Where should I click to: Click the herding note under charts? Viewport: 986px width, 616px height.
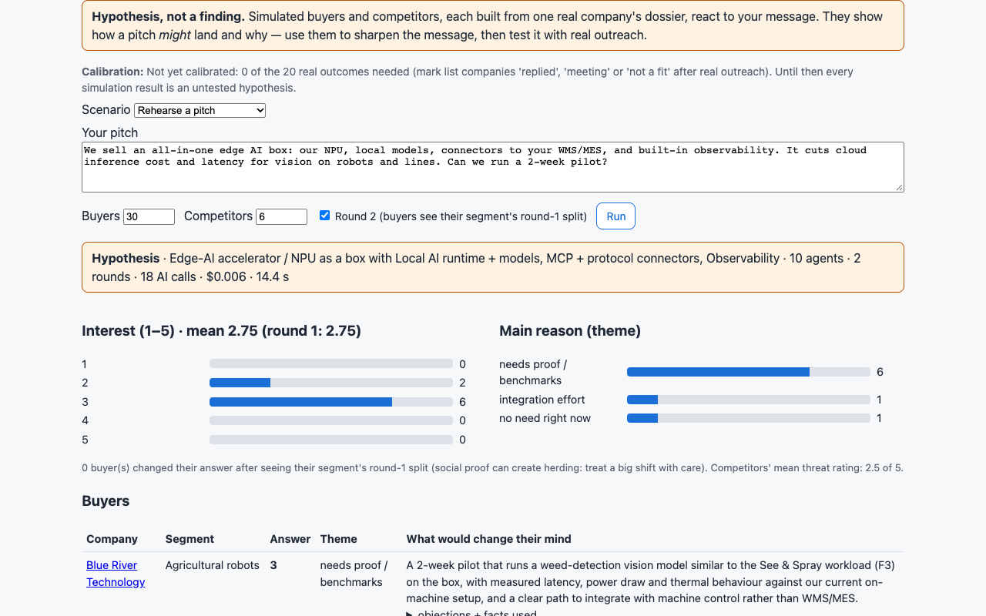(x=492, y=467)
